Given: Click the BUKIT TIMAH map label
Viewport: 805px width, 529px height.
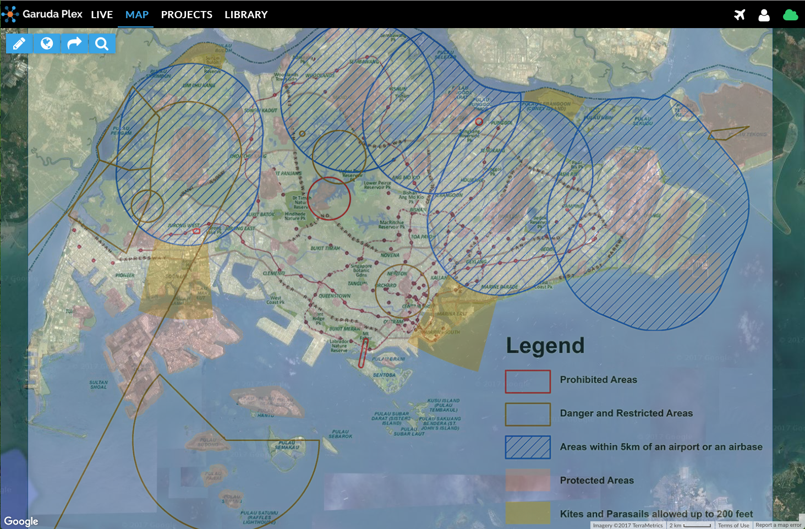Looking at the screenshot, I should pyautogui.click(x=325, y=248).
